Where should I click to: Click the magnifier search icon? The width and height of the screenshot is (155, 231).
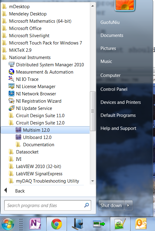(x=87, y=205)
